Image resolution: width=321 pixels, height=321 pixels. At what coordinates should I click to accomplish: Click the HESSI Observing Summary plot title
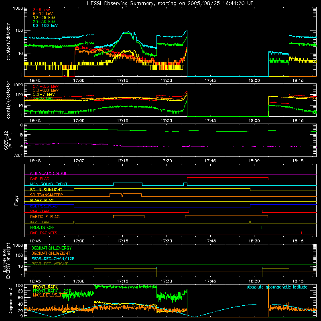pyautogui.click(x=170, y=3)
